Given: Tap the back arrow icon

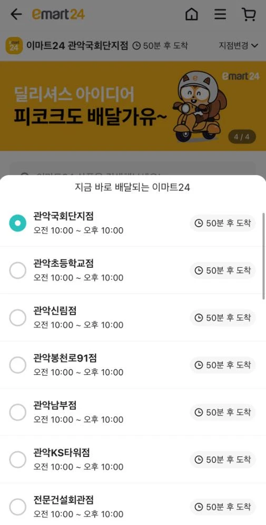Looking at the screenshot, I should coord(16,14).
